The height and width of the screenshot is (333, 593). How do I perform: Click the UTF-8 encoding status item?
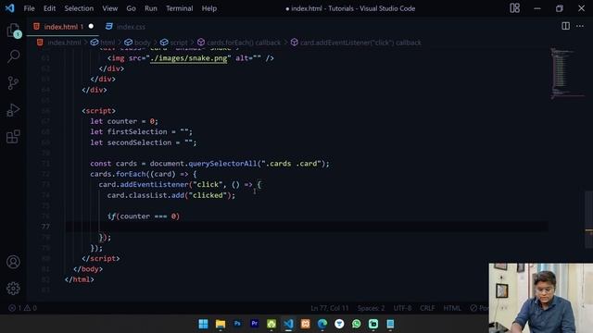pyautogui.click(x=402, y=308)
